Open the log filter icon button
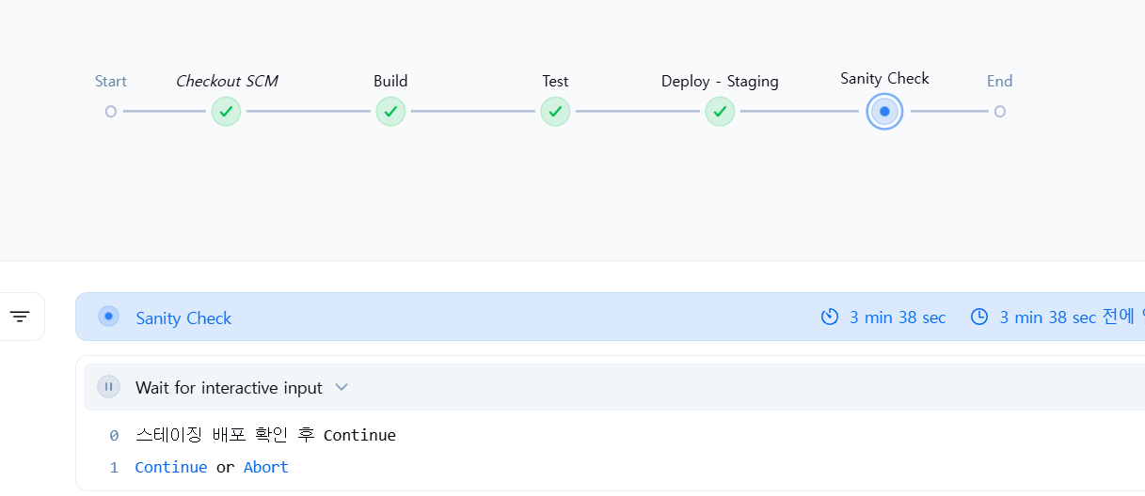This screenshot has width=1145, height=496. click(20, 317)
